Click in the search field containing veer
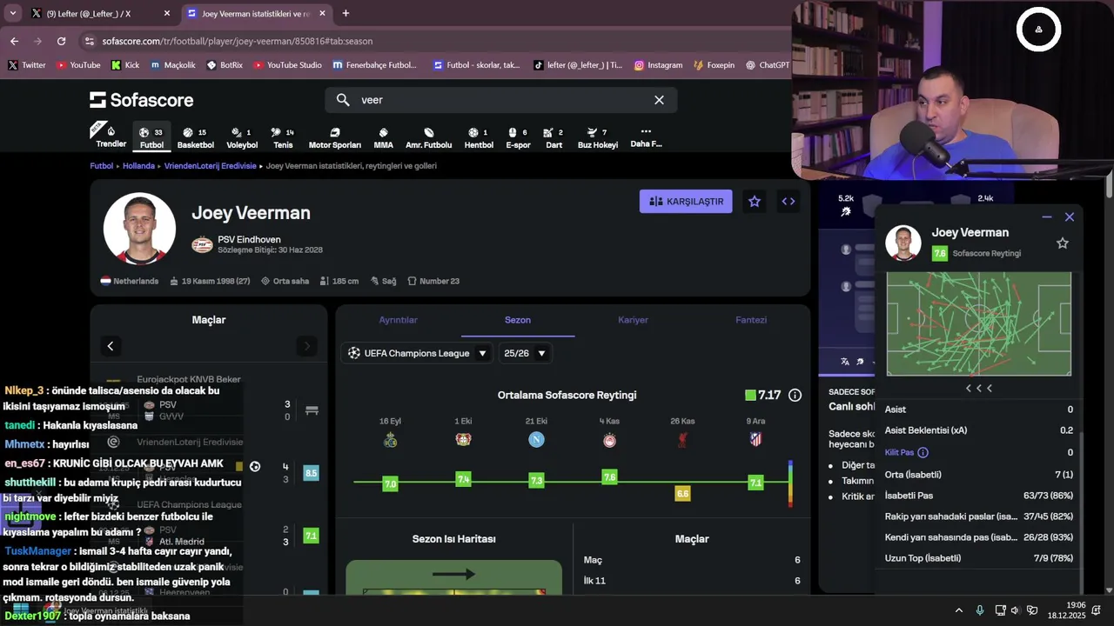Image resolution: width=1114 pixels, height=626 pixels. click(x=500, y=100)
